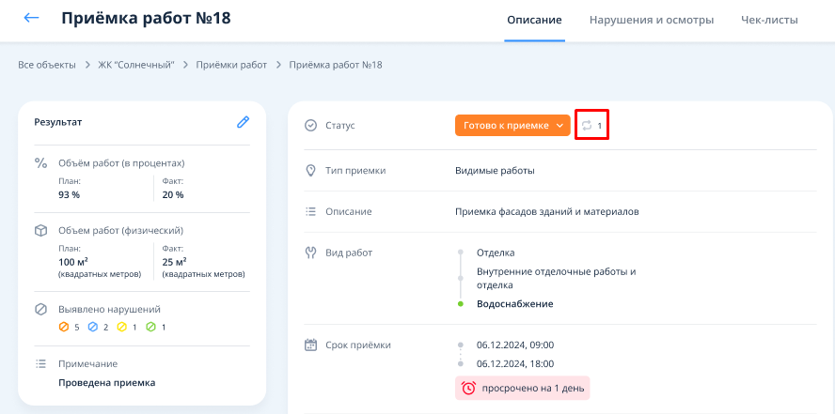This screenshot has height=414, width=835.
Task: Click the status change counter icon
Action: (587, 126)
